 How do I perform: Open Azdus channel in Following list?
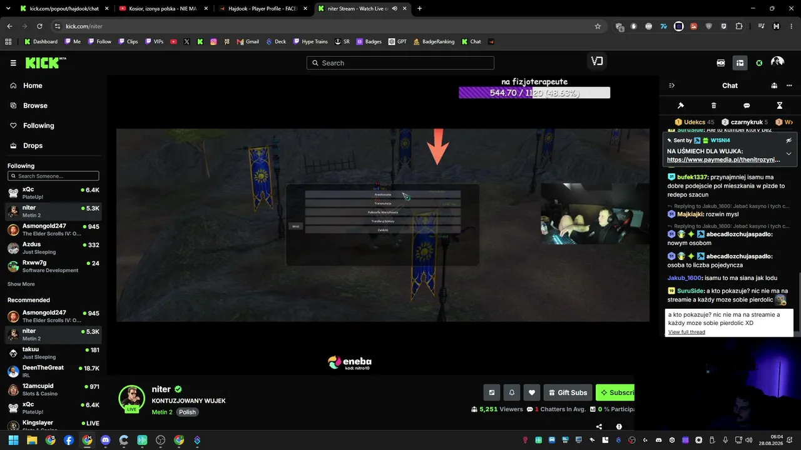point(53,248)
